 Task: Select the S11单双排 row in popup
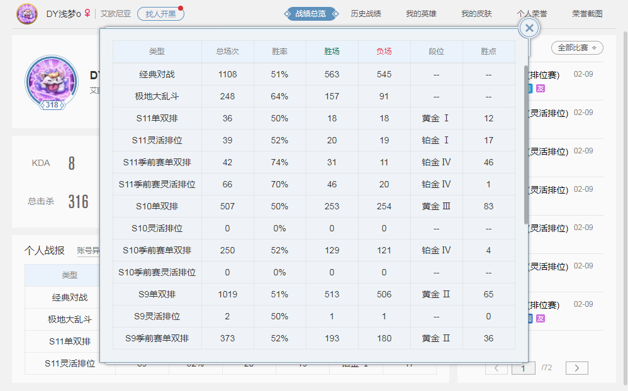tap(314, 118)
